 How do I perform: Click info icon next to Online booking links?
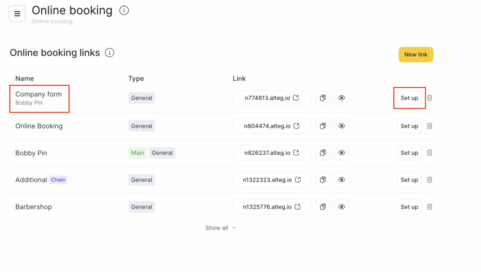[x=109, y=53]
